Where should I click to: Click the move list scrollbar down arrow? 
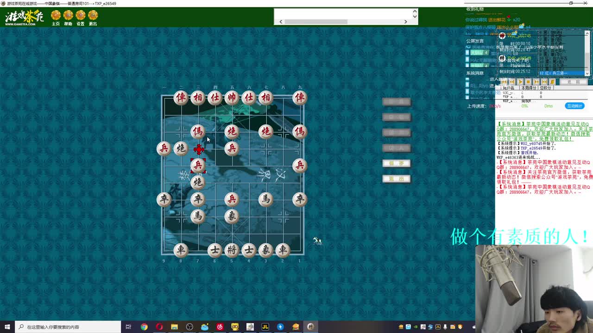click(x=587, y=73)
